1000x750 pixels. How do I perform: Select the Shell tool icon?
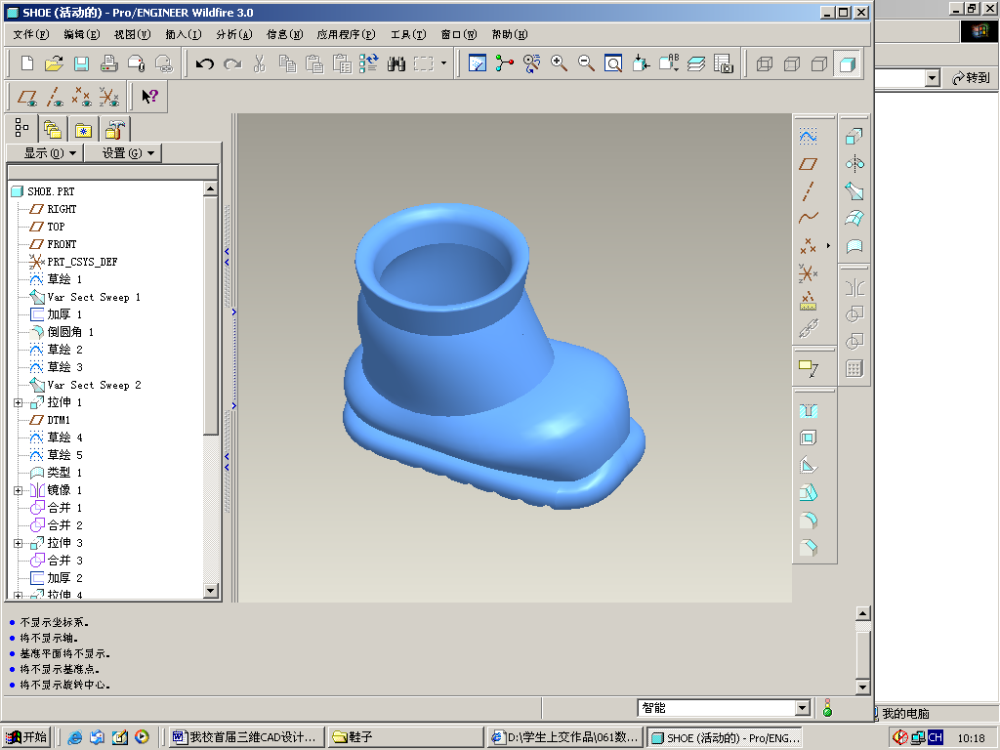808,437
